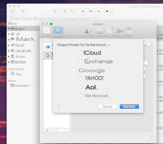Click the plus button to add account
Image resolution: width=163 pixels, height=144 pixels.
pyautogui.click(x=47, y=130)
